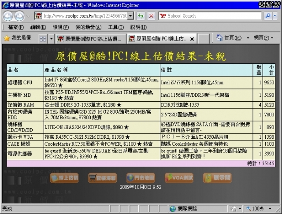Click the LITE-ON iHAS324 DVD burner text
The width and height of the screenshot is (282, 214).
tap(86, 127)
